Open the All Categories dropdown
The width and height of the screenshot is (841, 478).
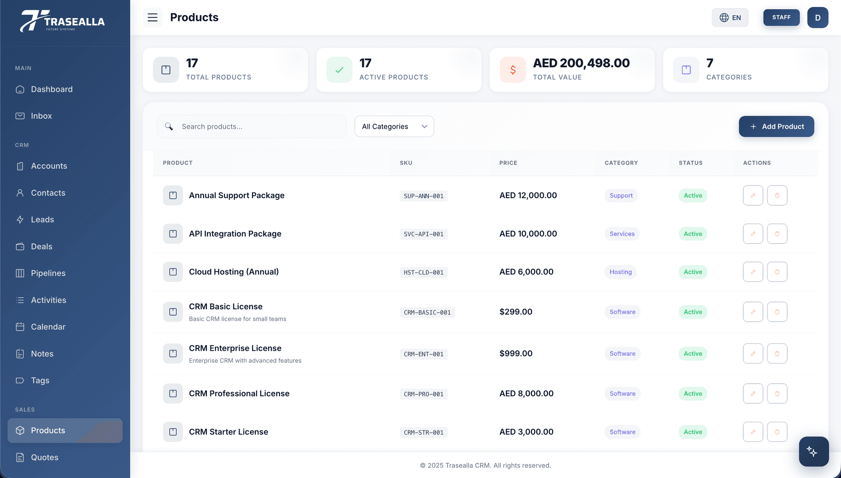[x=394, y=126]
